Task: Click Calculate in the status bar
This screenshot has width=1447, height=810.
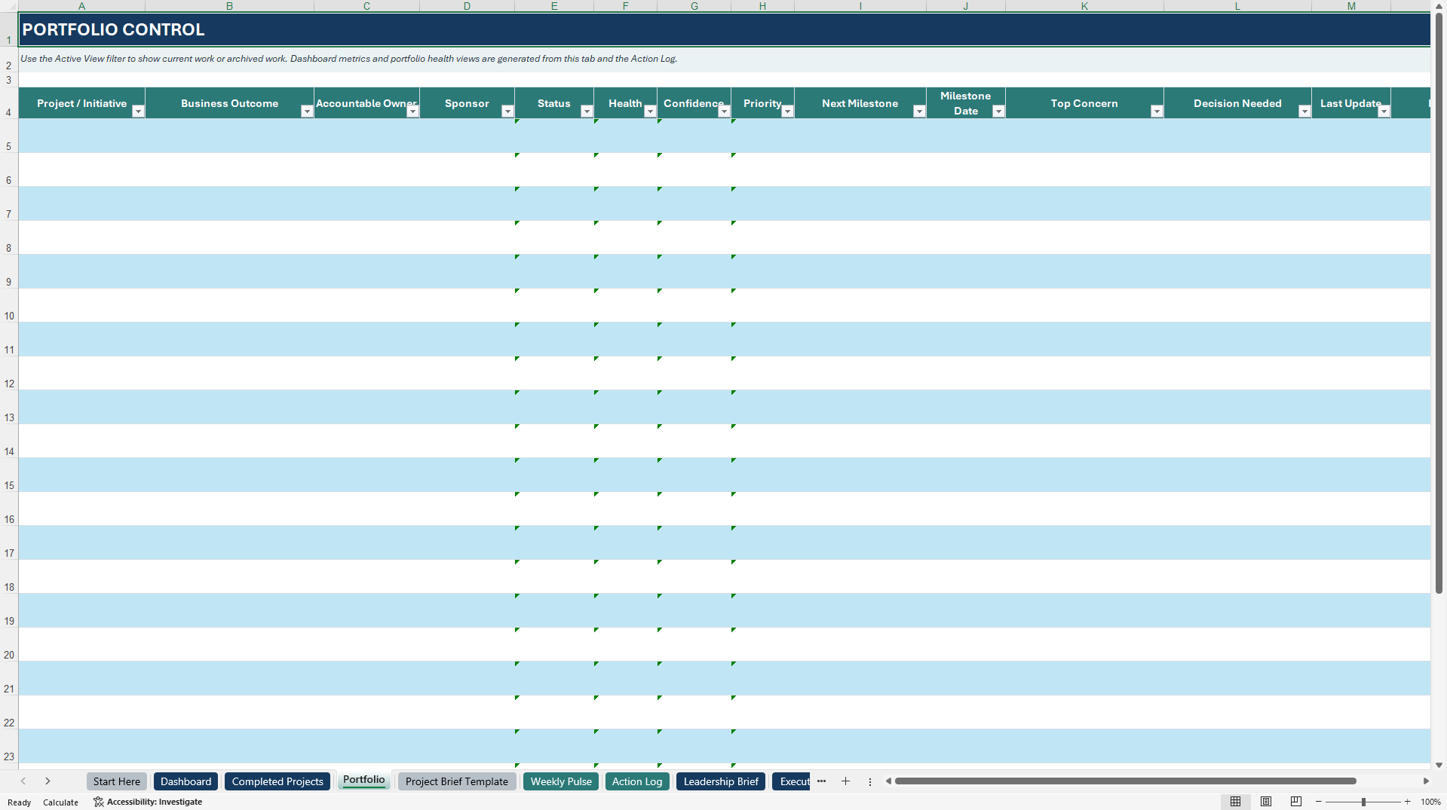Action: 60,802
